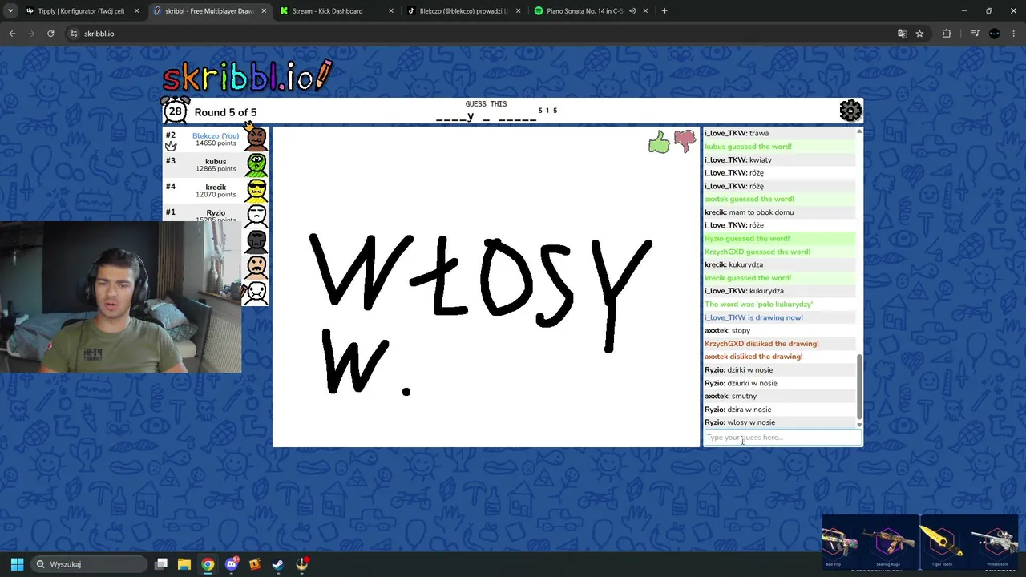Image resolution: width=1026 pixels, height=577 pixels.
Task: Open the Windows Start menu
Action: coord(17,564)
